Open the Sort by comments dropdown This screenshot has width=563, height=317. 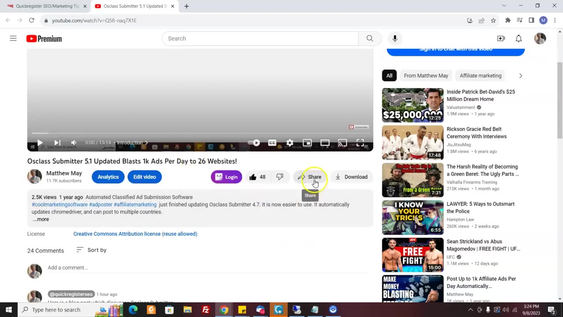click(x=91, y=250)
